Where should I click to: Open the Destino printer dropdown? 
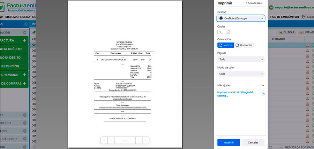[x=241, y=18]
